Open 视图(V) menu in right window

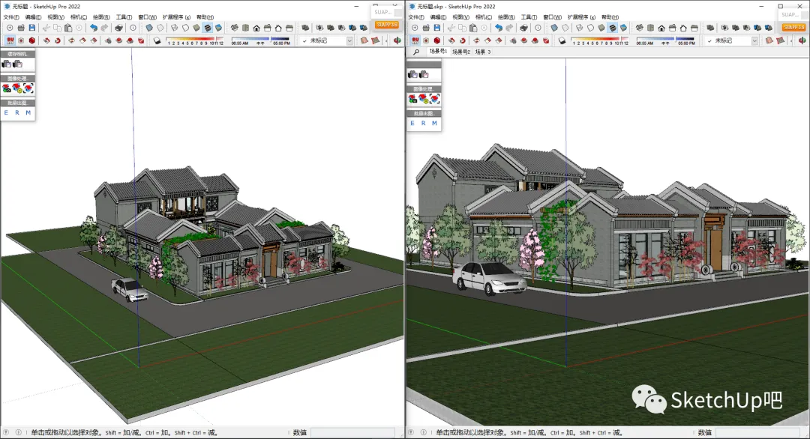(460, 17)
